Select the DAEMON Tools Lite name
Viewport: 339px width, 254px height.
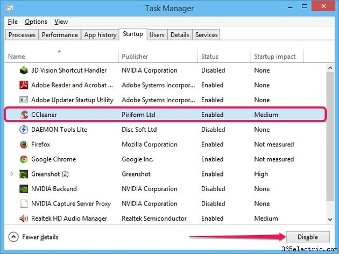59,130
